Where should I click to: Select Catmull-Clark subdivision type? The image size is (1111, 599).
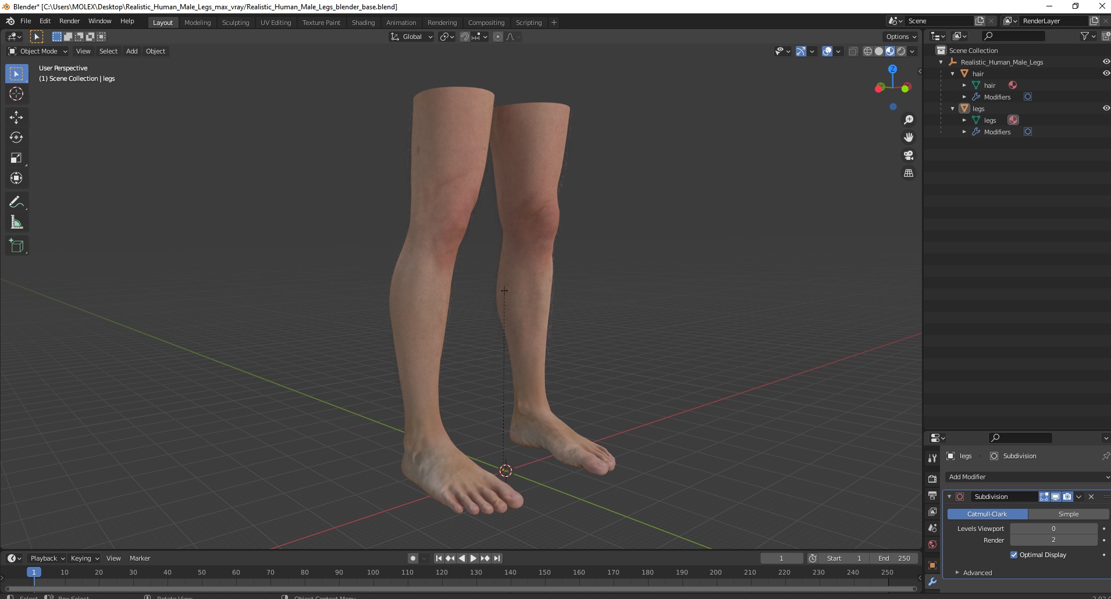click(x=987, y=514)
